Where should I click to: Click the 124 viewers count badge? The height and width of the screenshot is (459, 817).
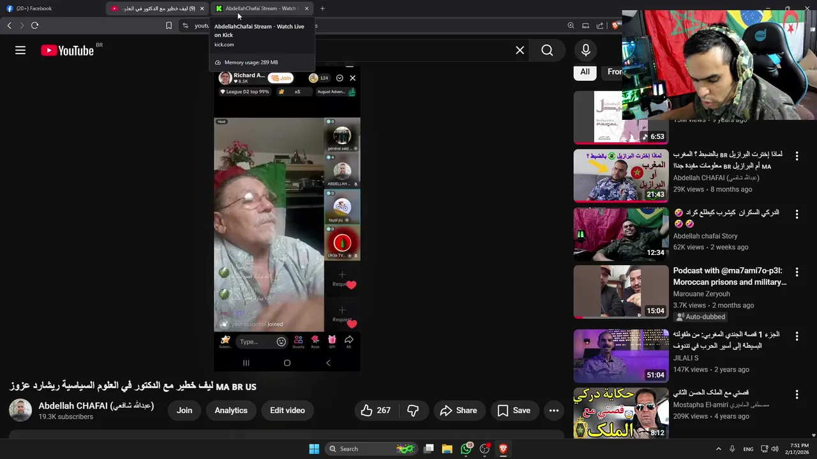click(319, 78)
